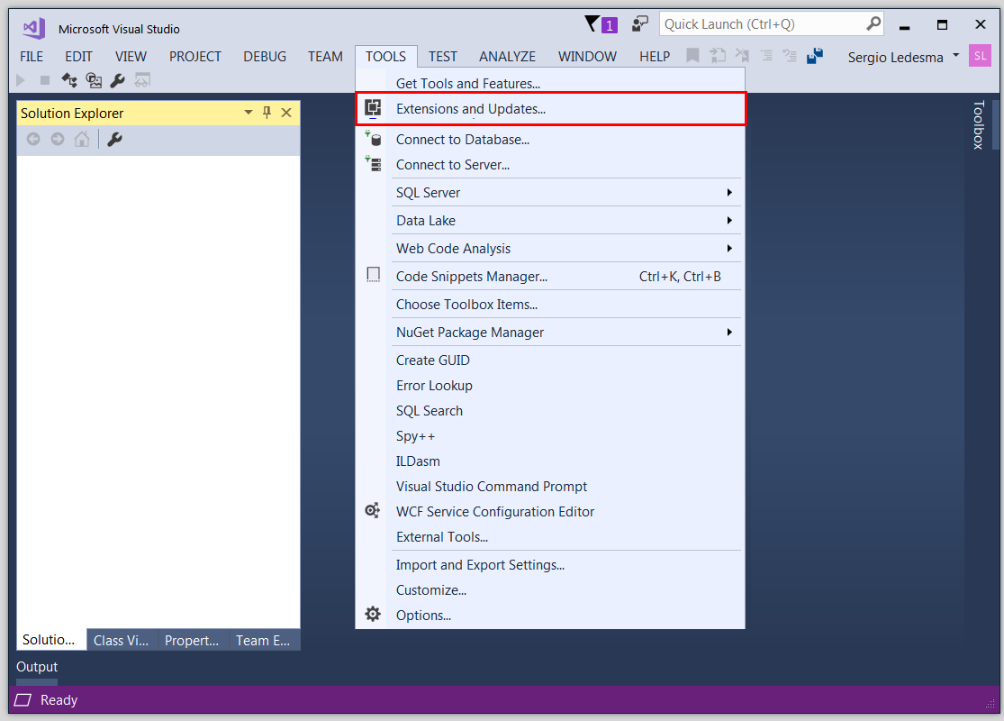Pin the Solution Explorer panel
Image resolution: width=1004 pixels, height=721 pixels.
267,113
